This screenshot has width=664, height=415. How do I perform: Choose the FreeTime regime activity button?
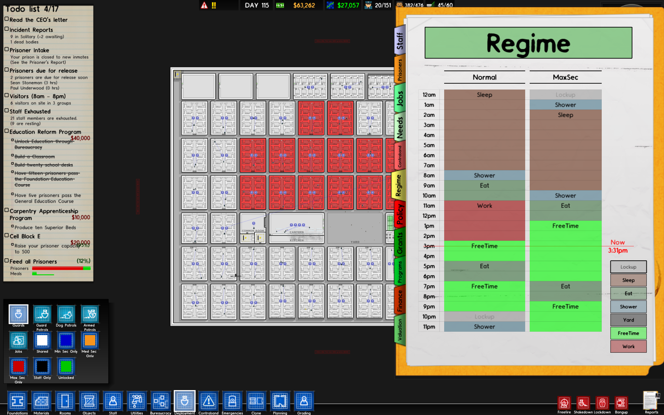coord(628,333)
